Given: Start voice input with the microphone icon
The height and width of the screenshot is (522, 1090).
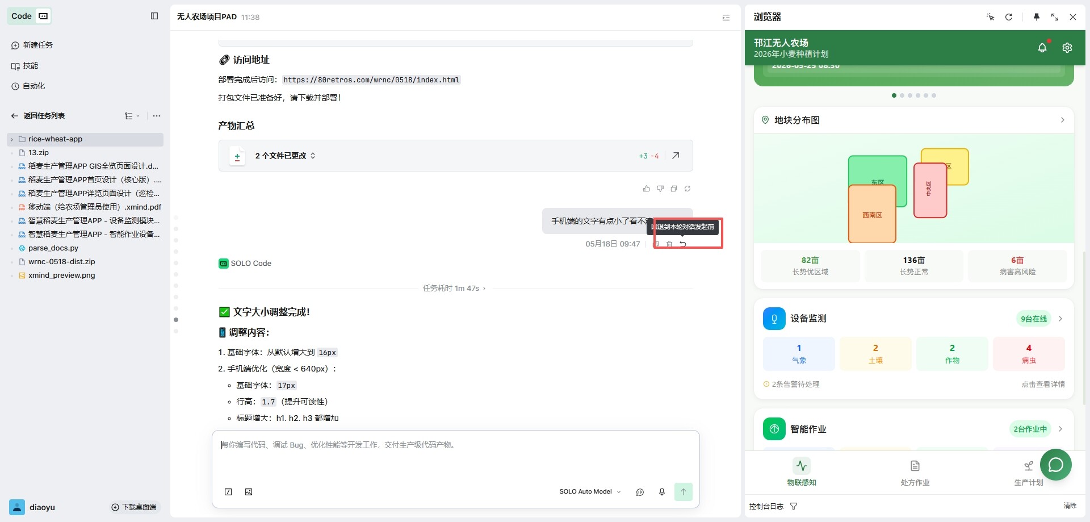Looking at the screenshot, I should pyautogui.click(x=662, y=492).
